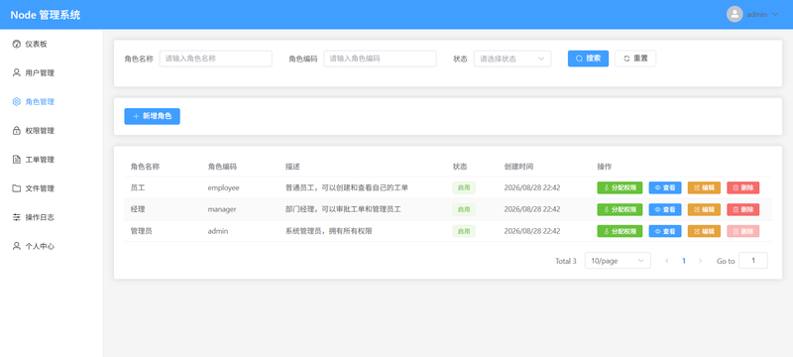
Task: Open 仪表板 from the sidebar
Action: click(x=52, y=44)
